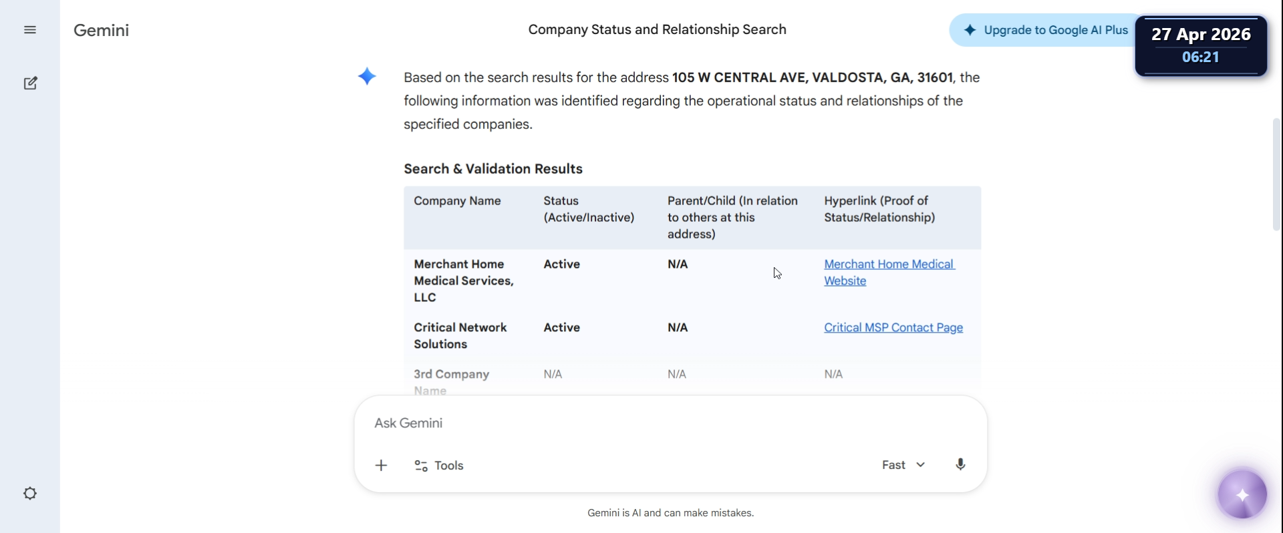Start a new chat with pencil icon
Viewport: 1283px width, 533px height.
(30, 83)
